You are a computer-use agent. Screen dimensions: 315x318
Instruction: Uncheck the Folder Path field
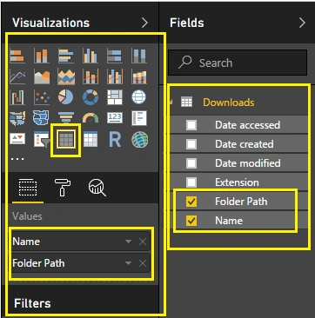(x=191, y=202)
